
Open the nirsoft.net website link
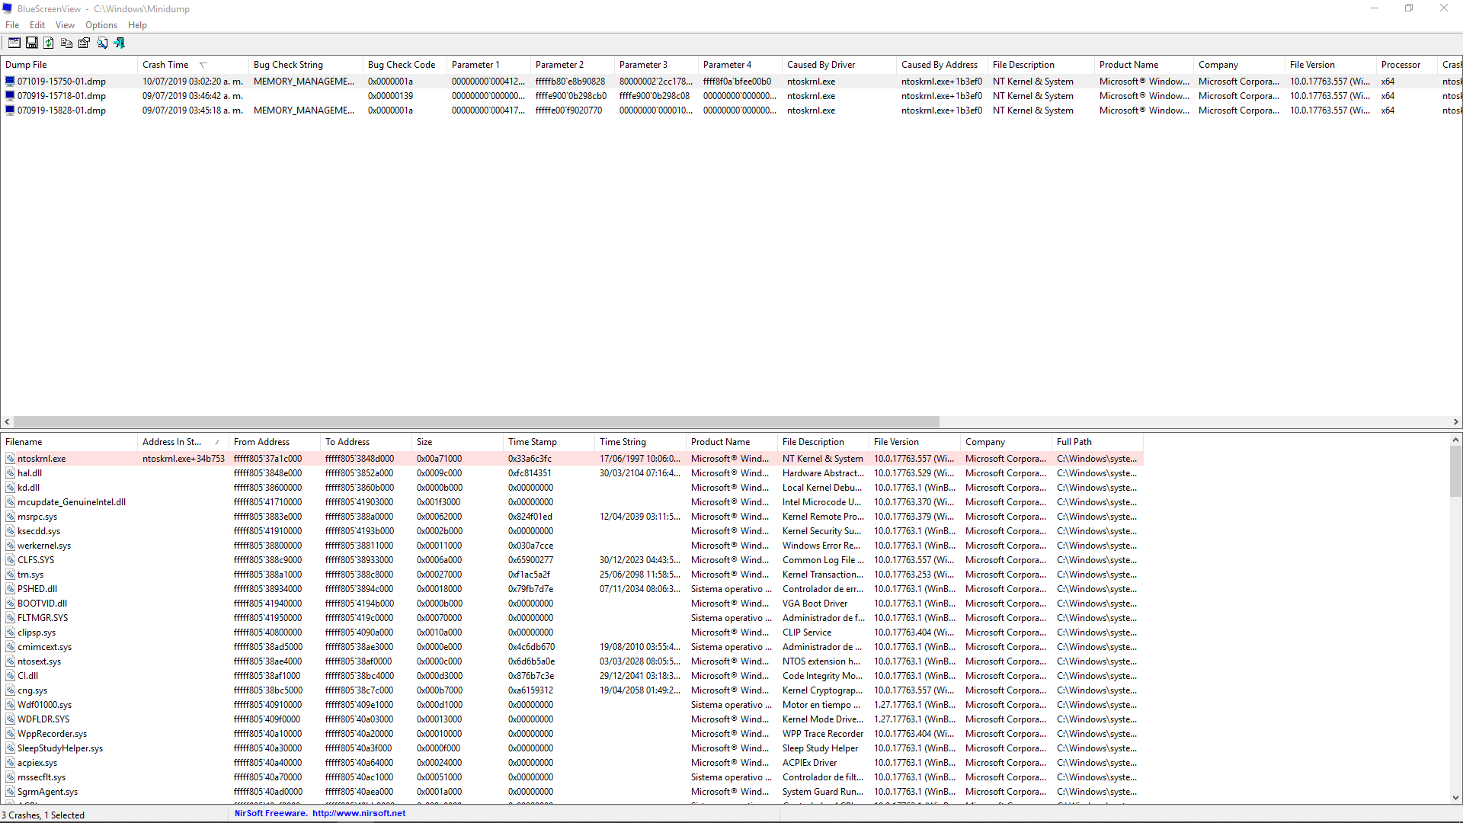tap(359, 813)
